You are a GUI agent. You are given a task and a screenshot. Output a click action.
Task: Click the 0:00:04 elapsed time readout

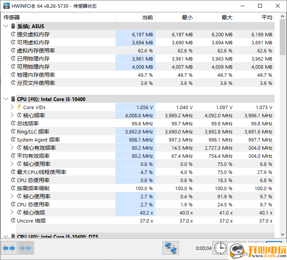(204, 248)
